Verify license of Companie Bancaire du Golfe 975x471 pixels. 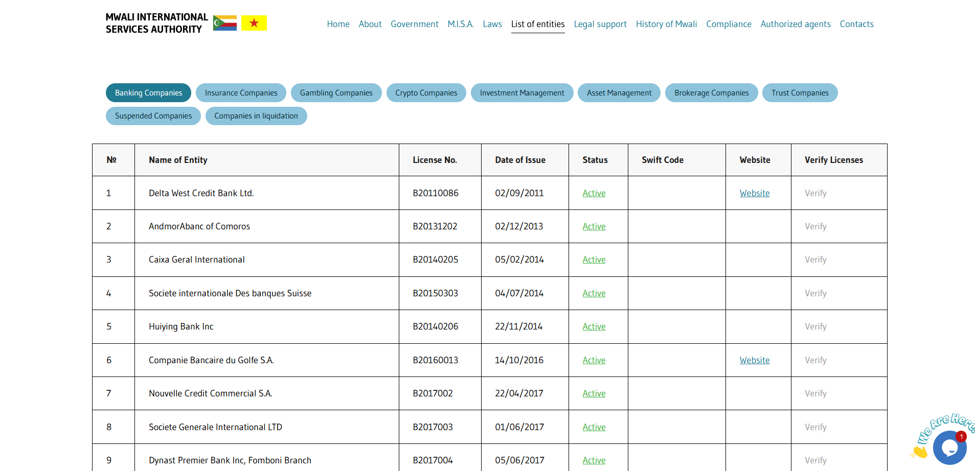coord(815,360)
